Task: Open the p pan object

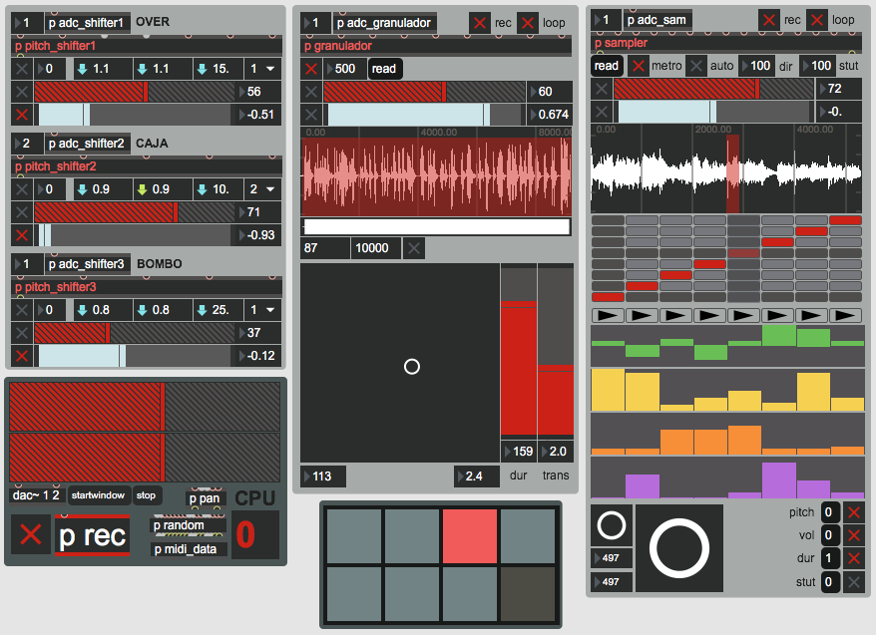Action: (205, 498)
